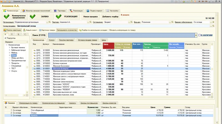Click green checkmark РЕАЛИЗАЦИЯ button
Viewport: 222px width, 124px height.
tap(68, 17)
